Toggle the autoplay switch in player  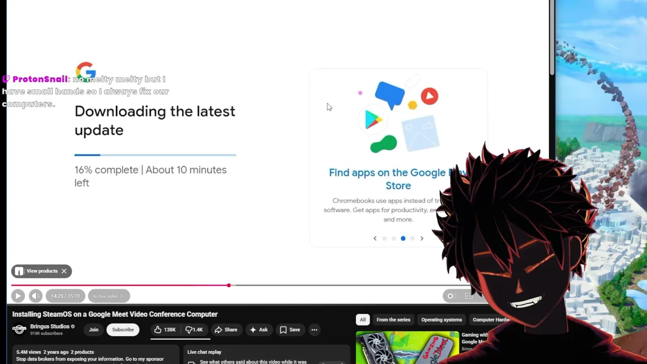click(x=450, y=296)
